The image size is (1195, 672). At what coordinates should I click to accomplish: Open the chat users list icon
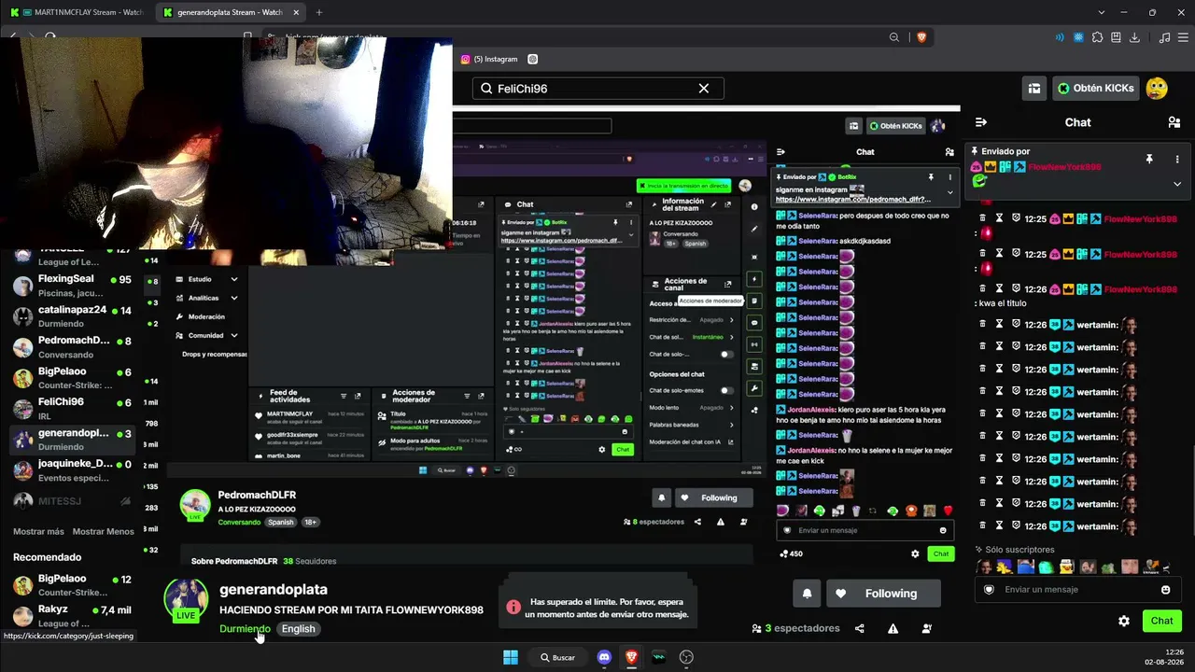[1174, 122]
